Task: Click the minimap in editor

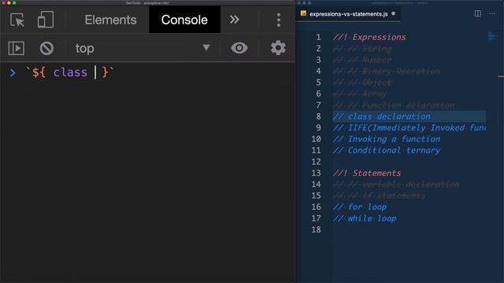Action: click(x=492, y=37)
